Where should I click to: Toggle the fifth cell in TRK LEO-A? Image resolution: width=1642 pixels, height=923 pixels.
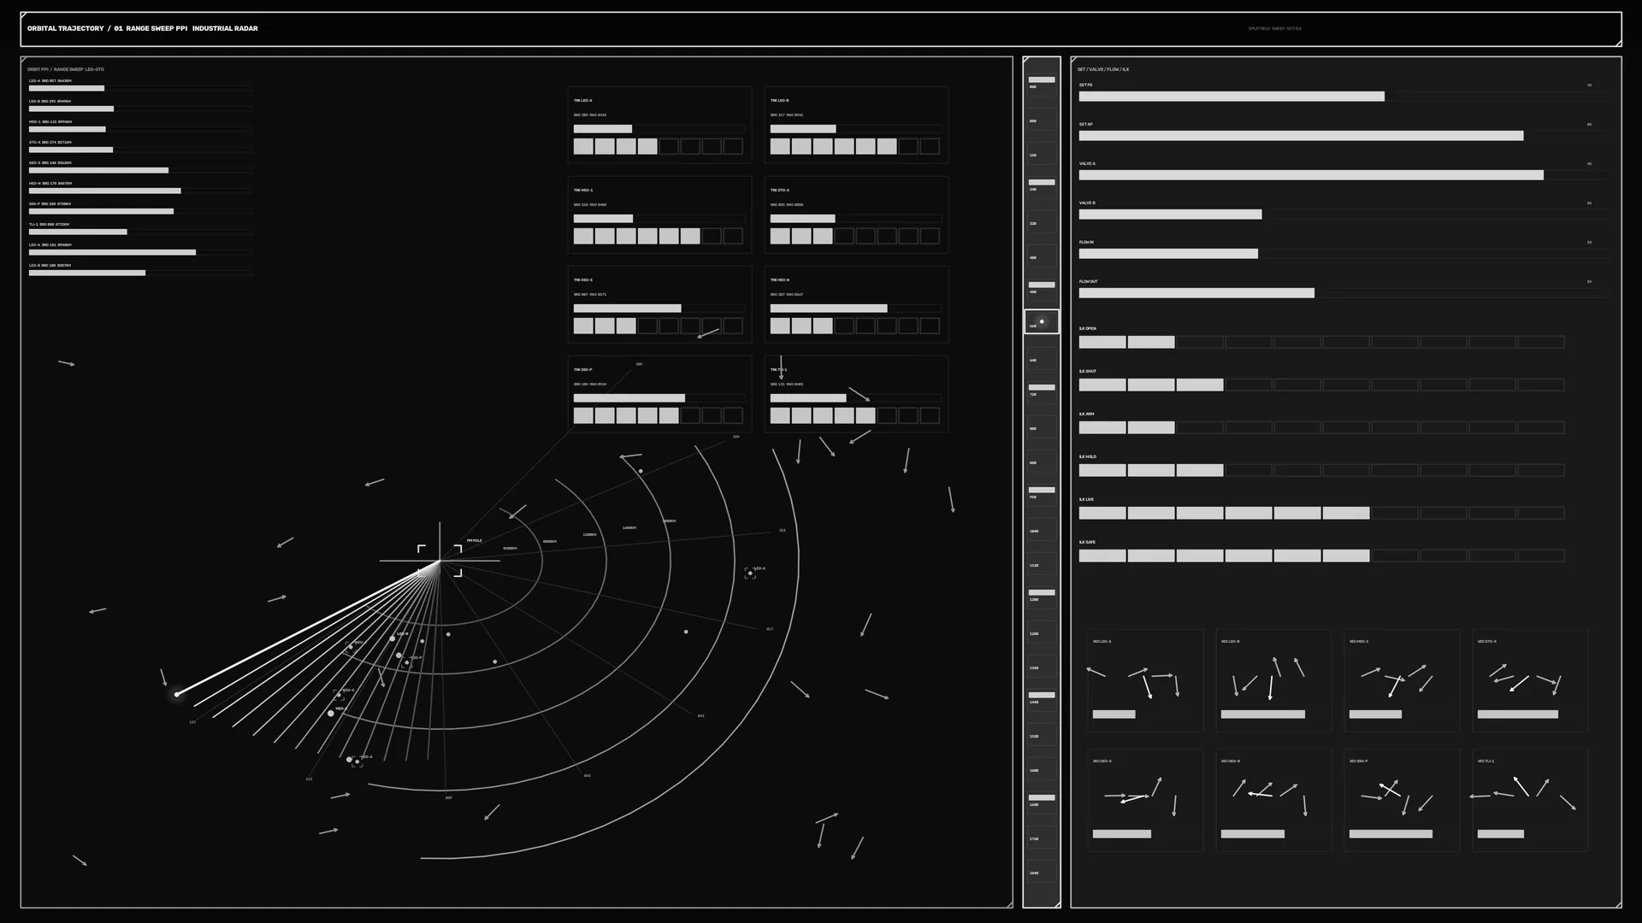tap(669, 146)
